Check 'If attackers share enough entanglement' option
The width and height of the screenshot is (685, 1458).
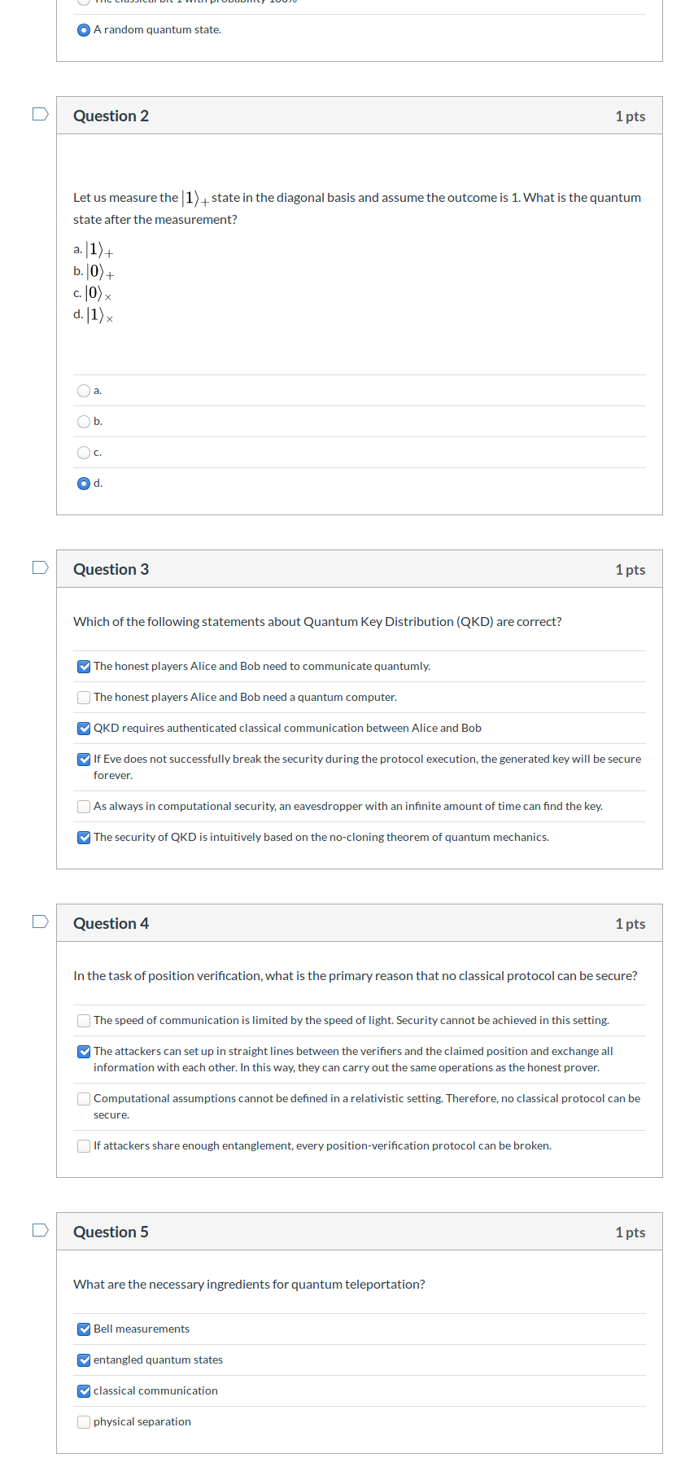pyautogui.click(x=84, y=1146)
